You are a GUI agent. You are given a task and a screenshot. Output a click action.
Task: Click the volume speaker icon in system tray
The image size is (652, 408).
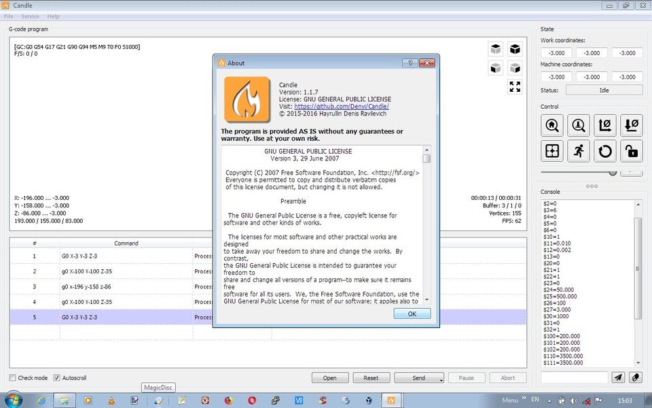pos(574,401)
